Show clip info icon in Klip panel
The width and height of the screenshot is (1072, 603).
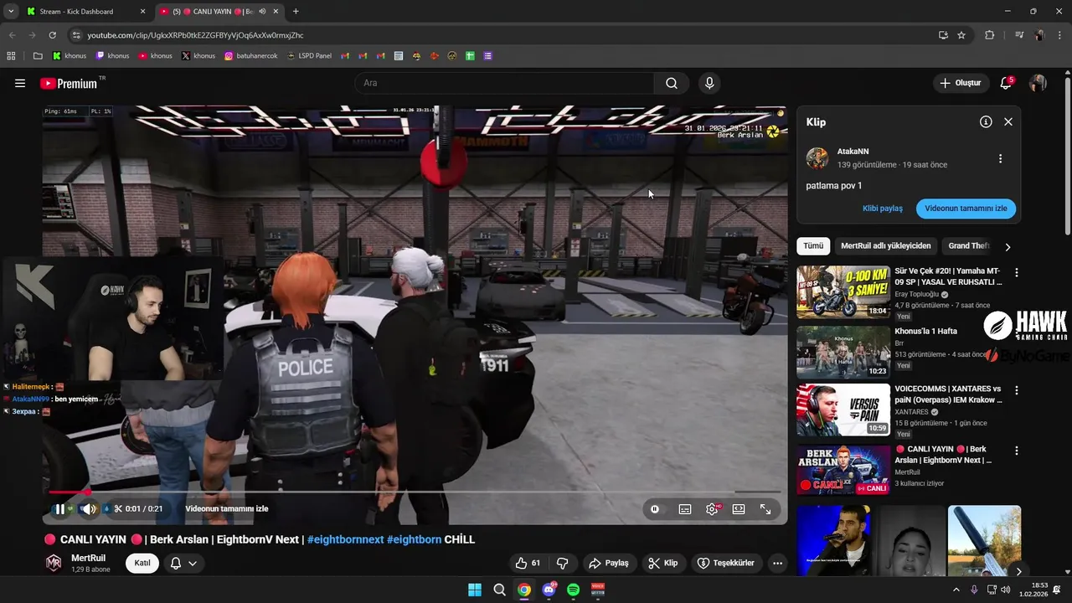[986, 121]
